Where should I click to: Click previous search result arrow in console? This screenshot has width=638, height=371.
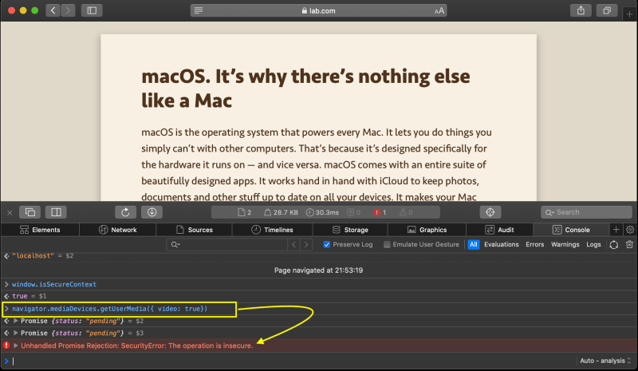[293, 244]
